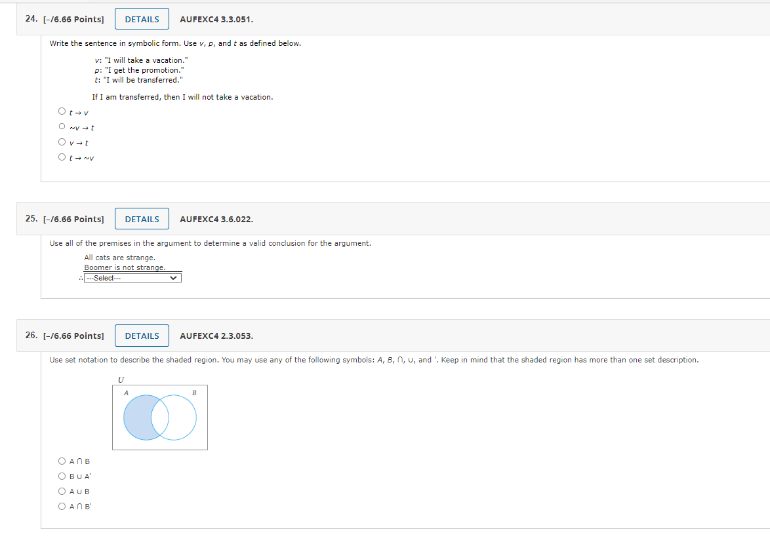Click the AUFEXC4 3.6.022 assignment label
Screen dimensions: 770x544
[217, 219]
